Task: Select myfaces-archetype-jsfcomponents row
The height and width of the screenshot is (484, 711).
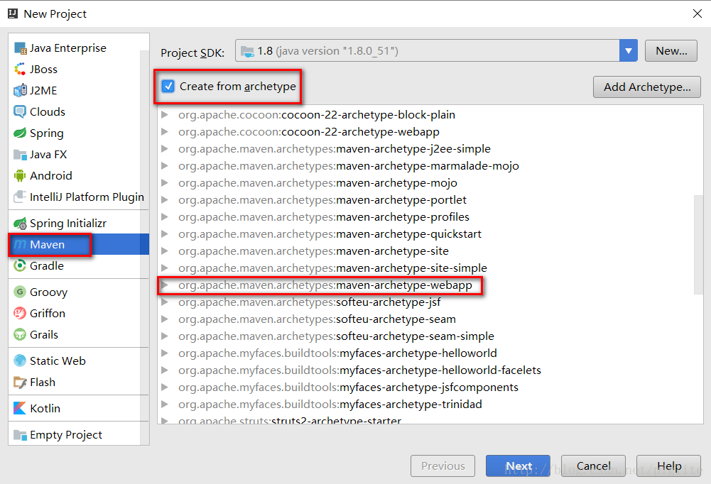Action: click(430, 387)
